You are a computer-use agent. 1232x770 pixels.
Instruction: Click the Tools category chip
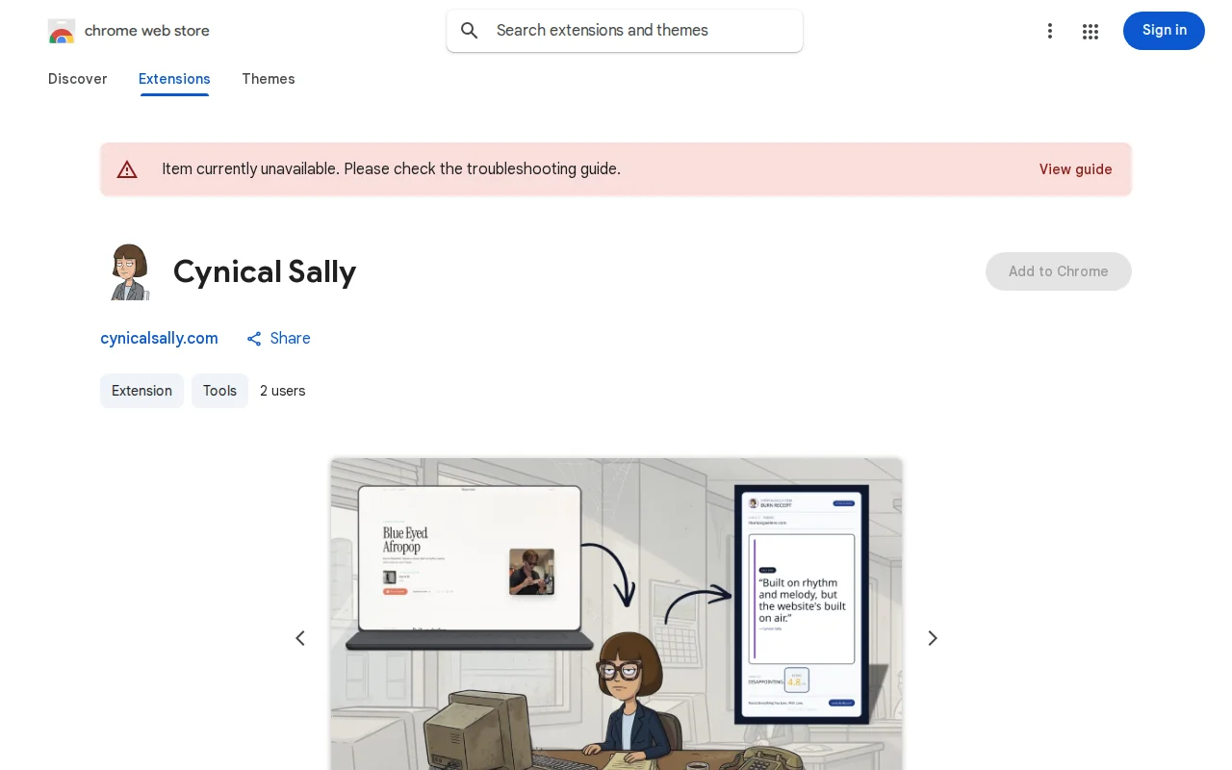coord(219,391)
